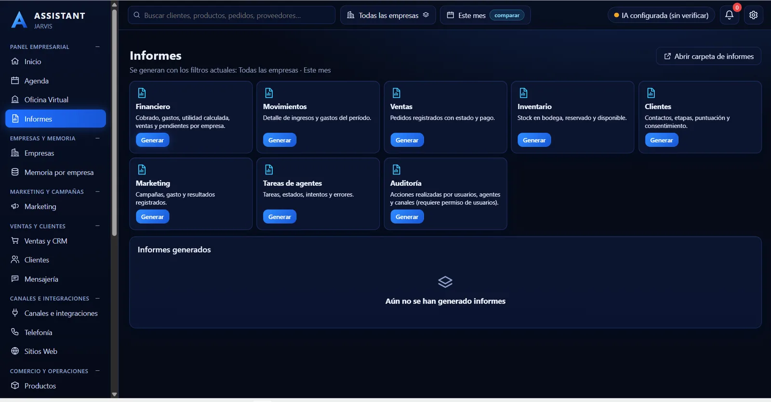This screenshot has width=771, height=402.
Task: Click IA configurada (sin verificar) status
Action: click(x=661, y=15)
